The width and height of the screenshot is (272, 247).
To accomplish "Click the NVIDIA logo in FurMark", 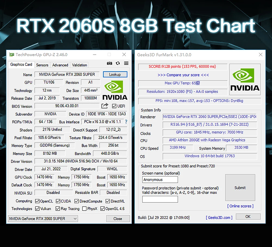I will [x=245, y=79].
